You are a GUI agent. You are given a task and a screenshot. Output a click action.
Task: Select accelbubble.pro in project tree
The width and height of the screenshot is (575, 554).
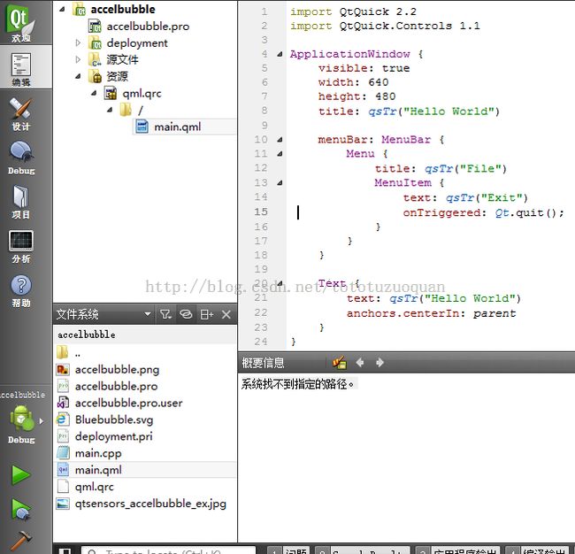click(x=148, y=27)
